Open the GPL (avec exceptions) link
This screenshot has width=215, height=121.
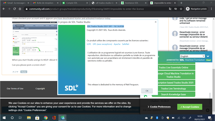(102, 44)
